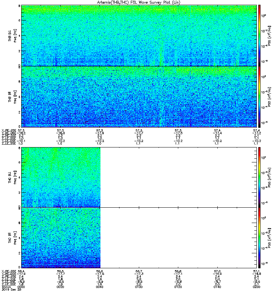
Task: Click the THC X_RE_GSE value '57.0'
Action: tap(217, 271)
